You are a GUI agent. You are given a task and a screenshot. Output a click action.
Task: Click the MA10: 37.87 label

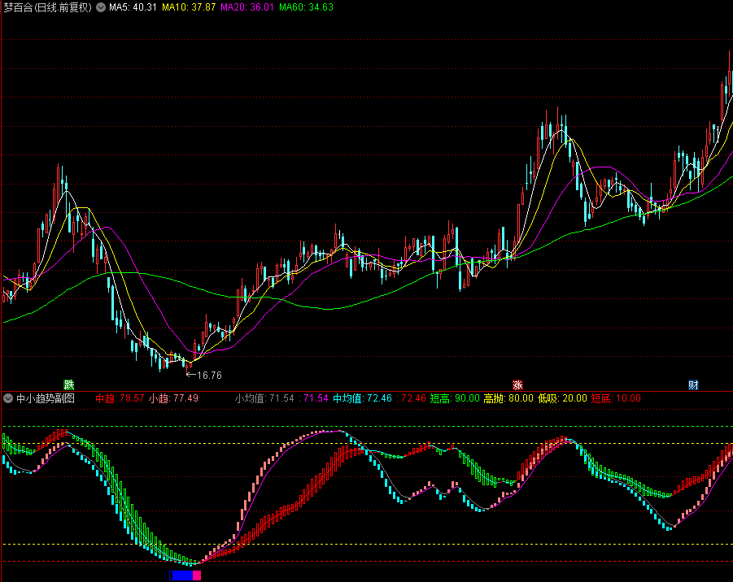189,7
